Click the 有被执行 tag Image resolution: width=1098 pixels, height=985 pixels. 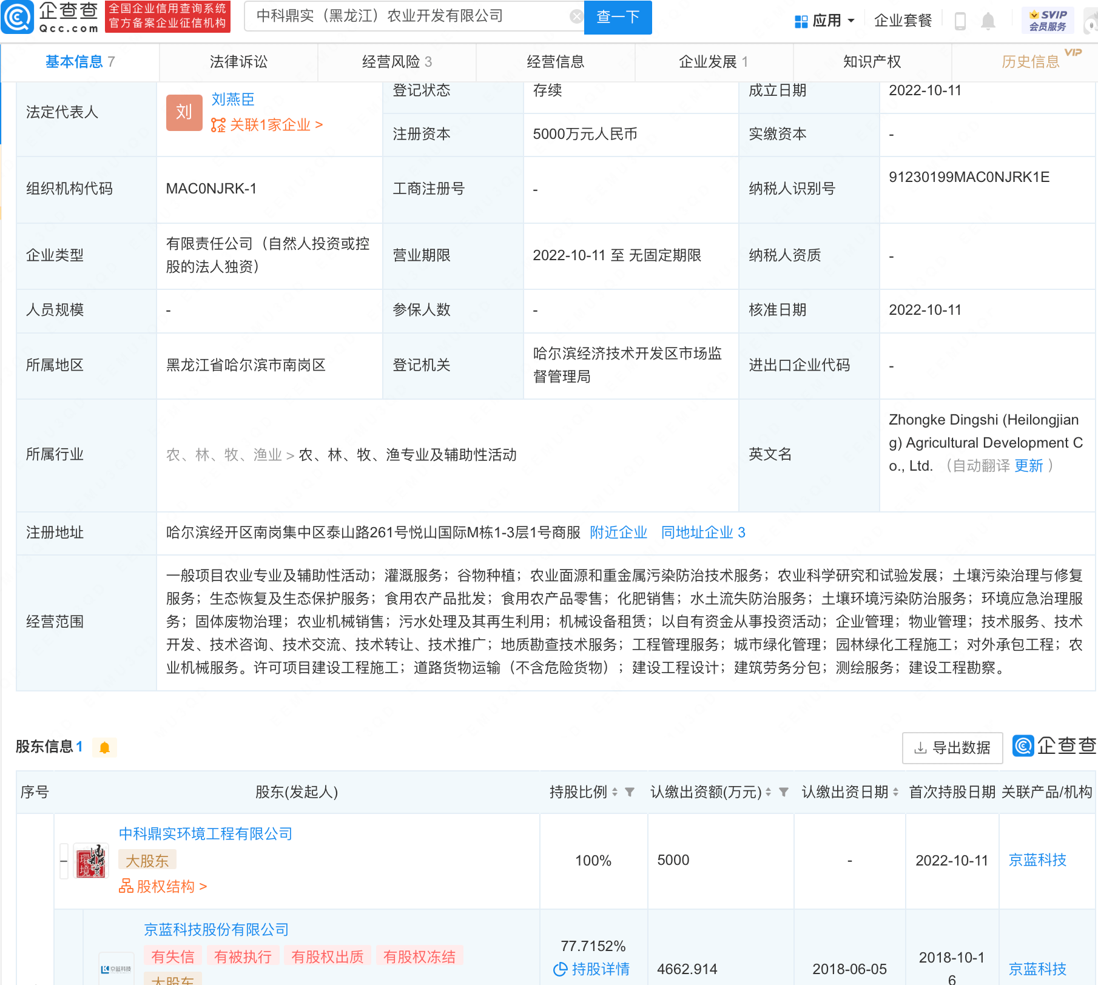point(243,956)
